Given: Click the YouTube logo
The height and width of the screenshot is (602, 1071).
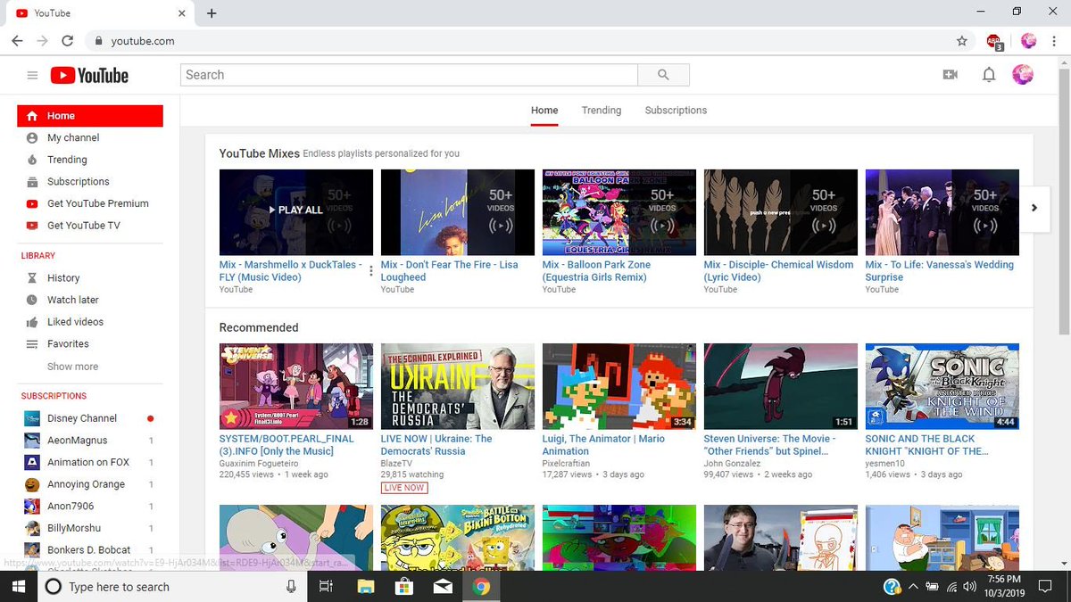Looking at the screenshot, I should coord(89,76).
